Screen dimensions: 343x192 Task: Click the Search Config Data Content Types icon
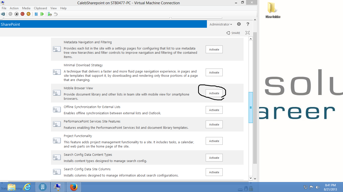(x=57, y=157)
